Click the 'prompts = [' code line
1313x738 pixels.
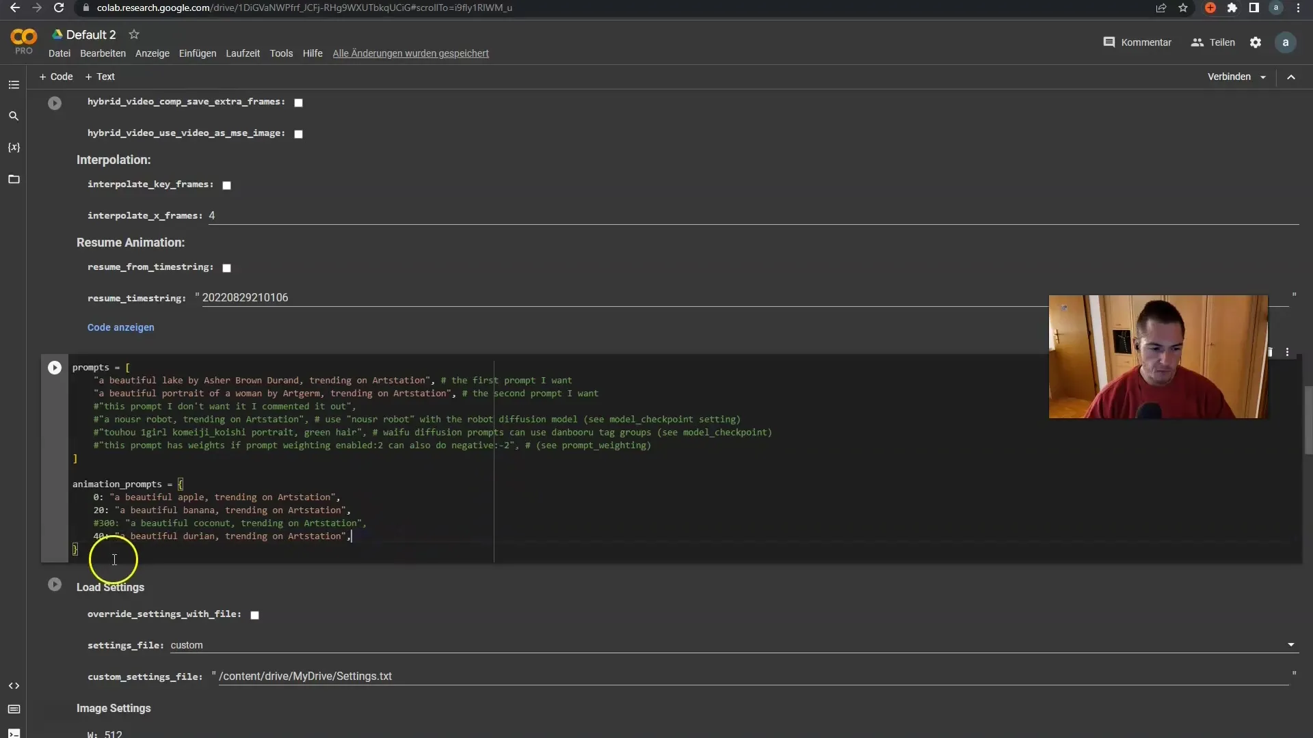[101, 368]
